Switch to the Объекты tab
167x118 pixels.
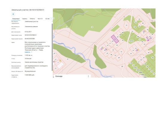(32, 19)
